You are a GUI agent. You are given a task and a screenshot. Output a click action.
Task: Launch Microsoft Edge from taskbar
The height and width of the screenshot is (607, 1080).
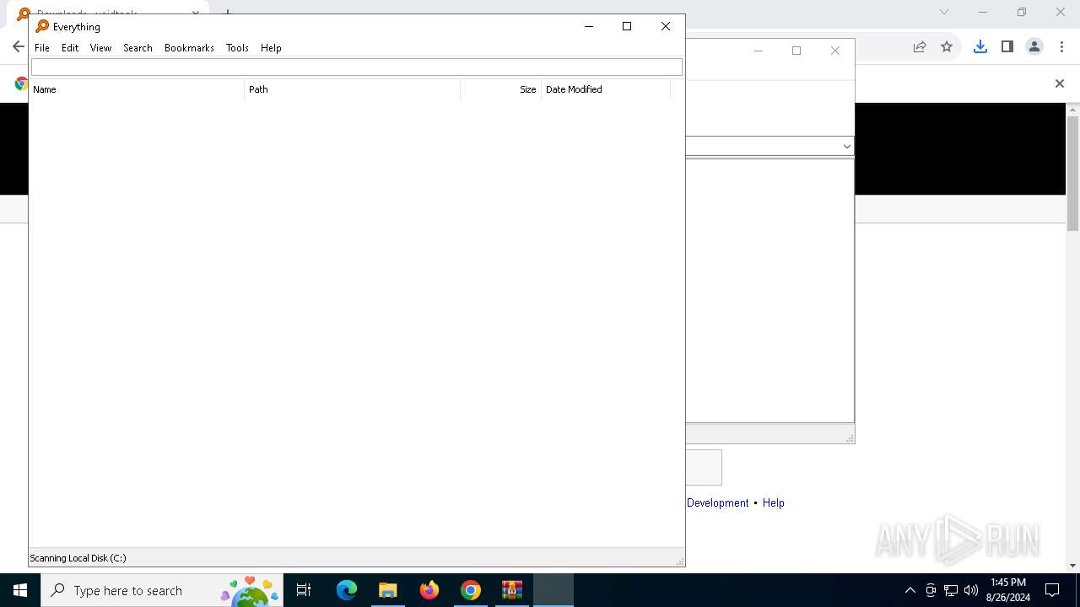click(347, 590)
